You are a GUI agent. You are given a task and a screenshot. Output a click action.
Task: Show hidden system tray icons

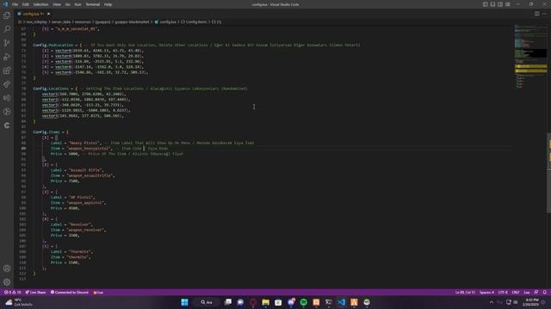point(492,302)
